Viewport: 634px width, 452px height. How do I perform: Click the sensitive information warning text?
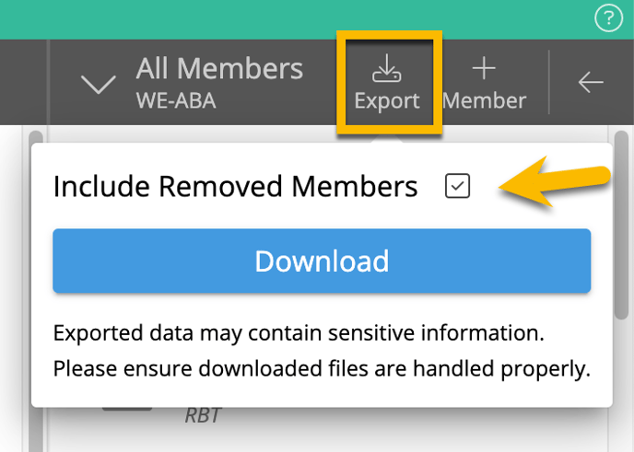point(299,333)
